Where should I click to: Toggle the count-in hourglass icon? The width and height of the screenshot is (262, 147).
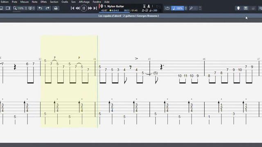pos(144,6)
